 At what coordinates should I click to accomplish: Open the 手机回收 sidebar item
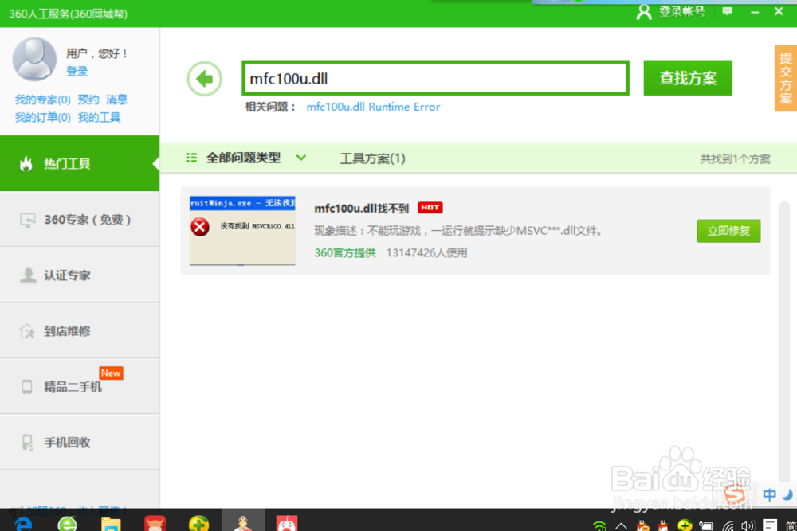pos(80,442)
